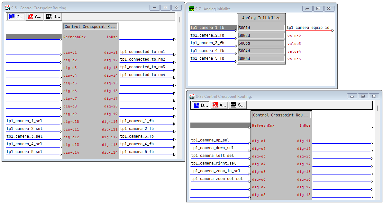Viewport: 384px width, 204px height.
Task: Show Serial signals in S-5 window
Action: tap(53, 17)
